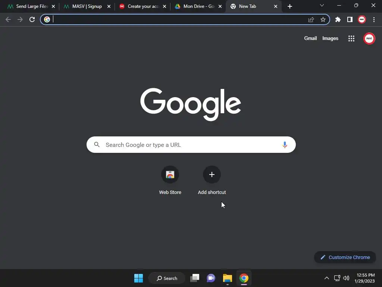Launch the Chat app from taskbar
This screenshot has width=382, height=287.
(211, 278)
